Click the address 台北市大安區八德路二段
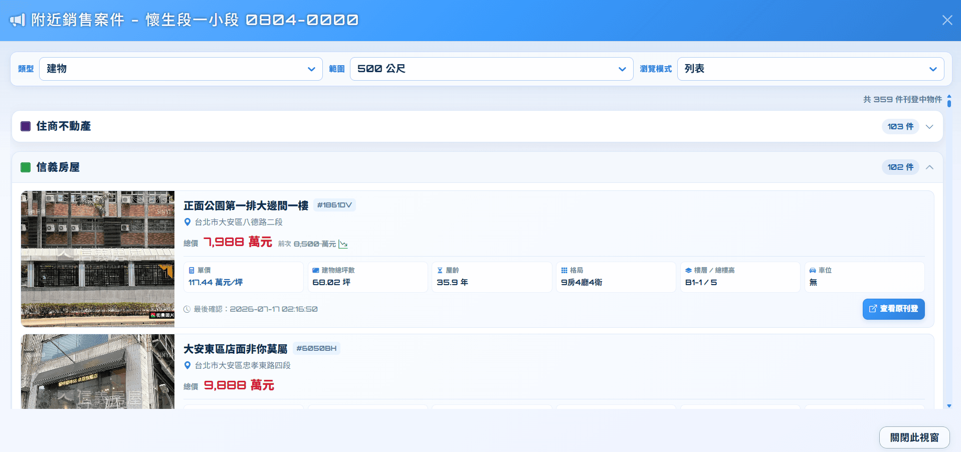 (239, 222)
